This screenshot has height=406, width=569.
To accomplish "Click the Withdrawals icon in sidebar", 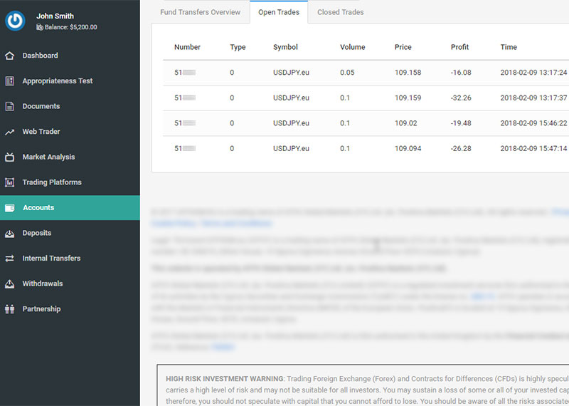I will coord(9,283).
